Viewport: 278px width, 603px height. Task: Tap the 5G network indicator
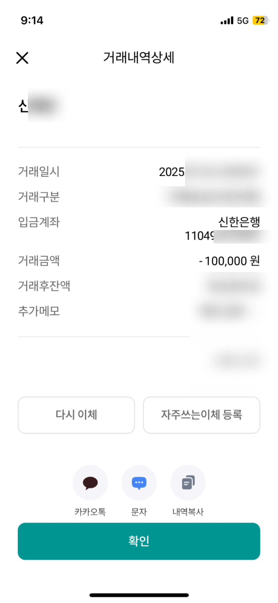pos(243,21)
